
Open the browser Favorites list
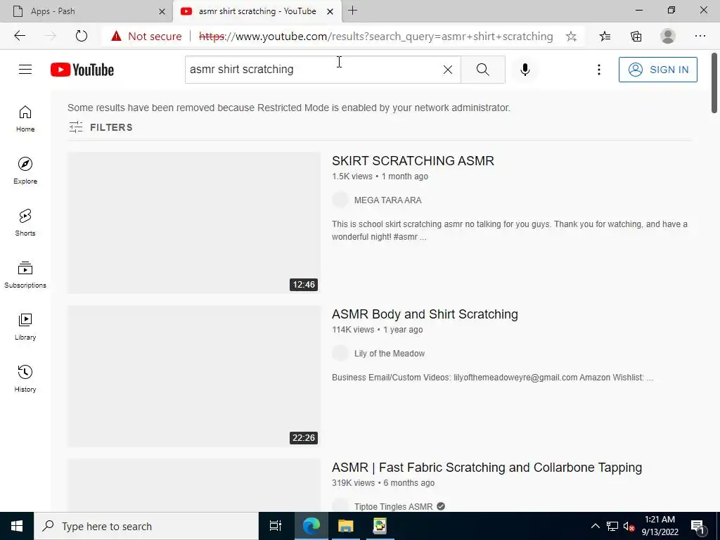click(x=605, y=37)
